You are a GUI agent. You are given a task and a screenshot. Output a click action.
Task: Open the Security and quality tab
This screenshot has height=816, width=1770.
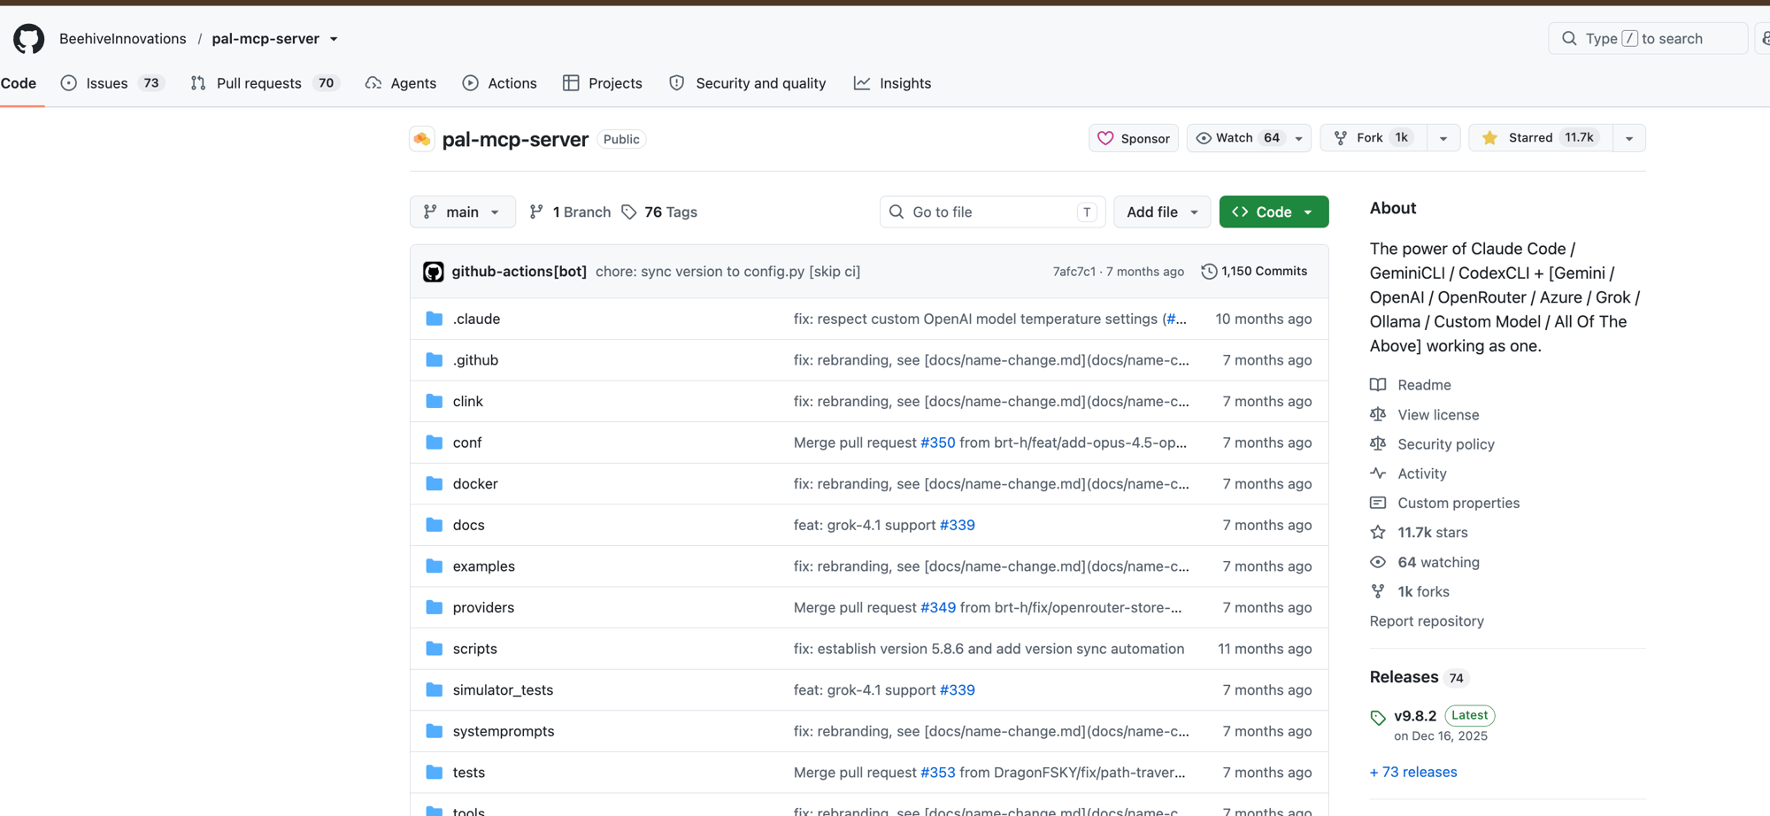coord(748,83)
